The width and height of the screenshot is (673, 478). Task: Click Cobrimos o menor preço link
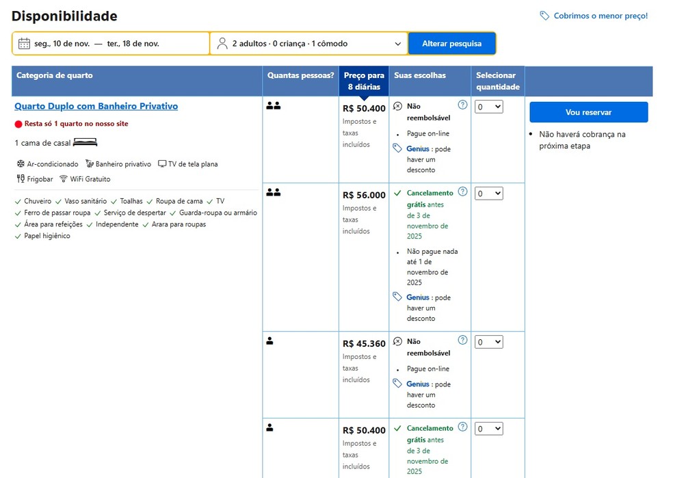tap(600, 16)
